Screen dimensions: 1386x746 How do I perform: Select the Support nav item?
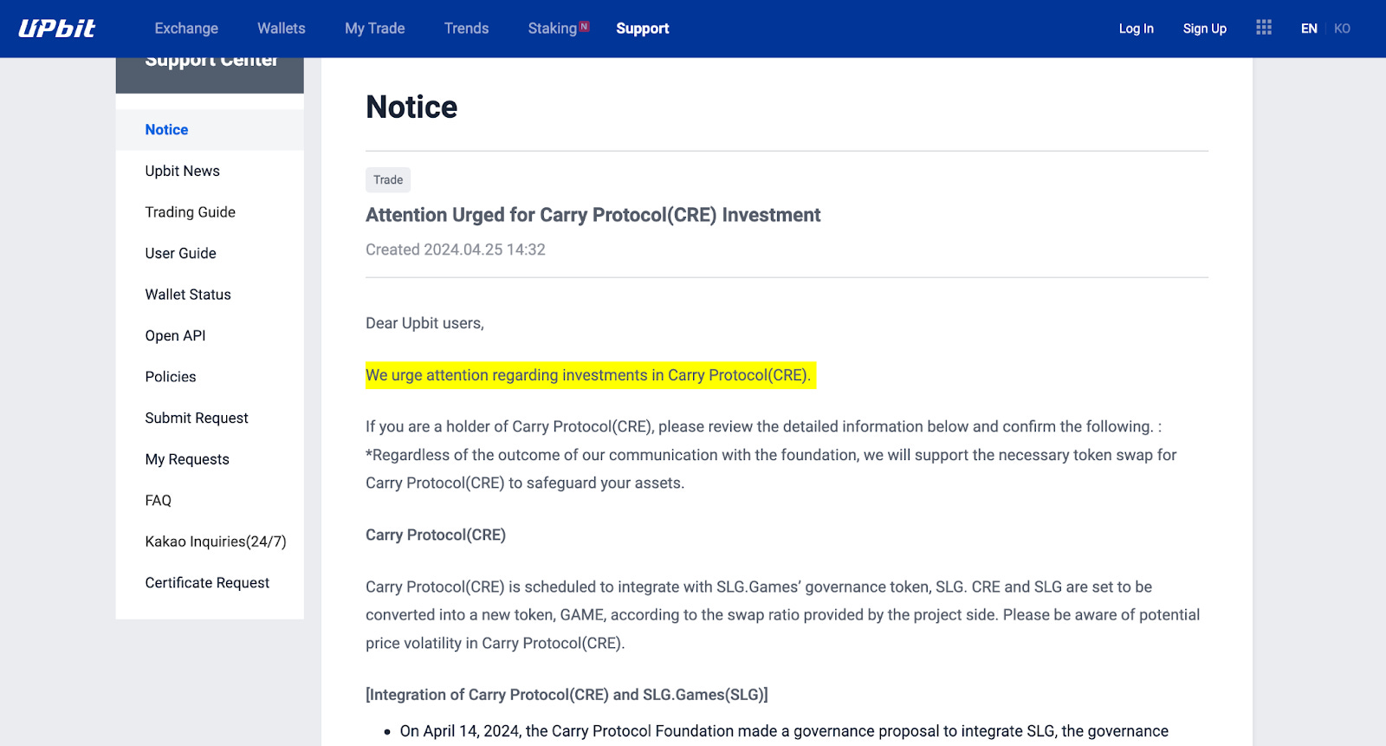coord(643,29)
